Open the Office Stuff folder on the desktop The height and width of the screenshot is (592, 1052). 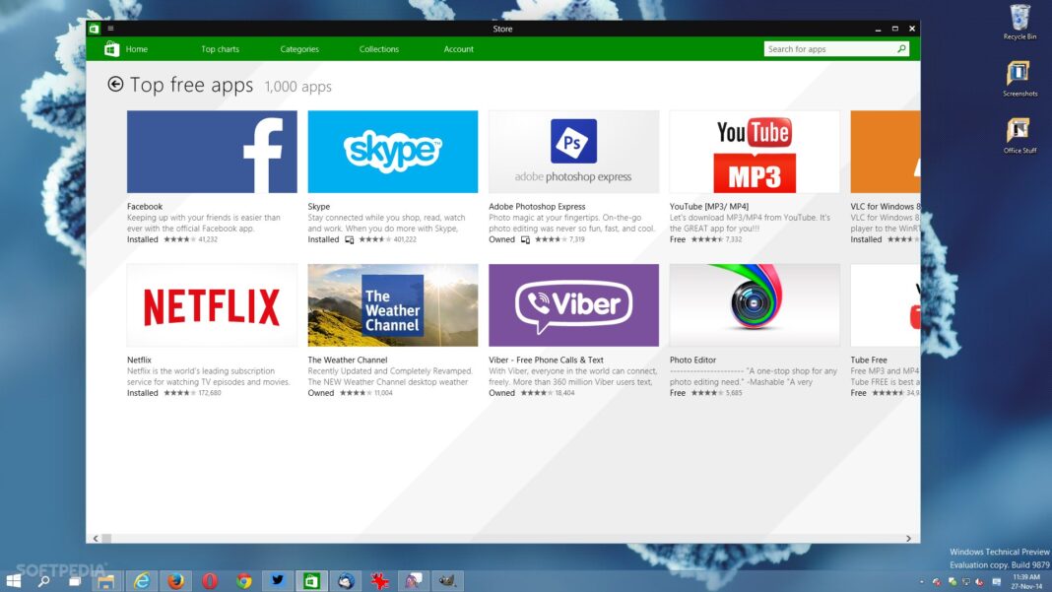1019,132
